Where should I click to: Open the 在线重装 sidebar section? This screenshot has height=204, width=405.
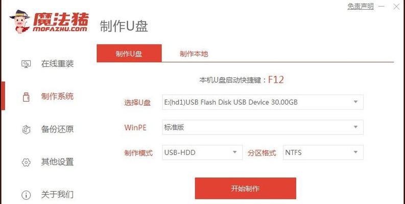tap(57, 64)
